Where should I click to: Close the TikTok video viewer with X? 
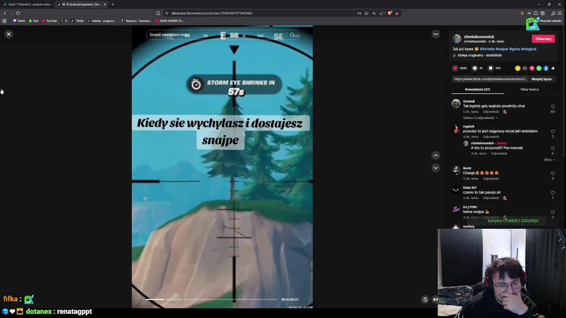pos(8,34)
